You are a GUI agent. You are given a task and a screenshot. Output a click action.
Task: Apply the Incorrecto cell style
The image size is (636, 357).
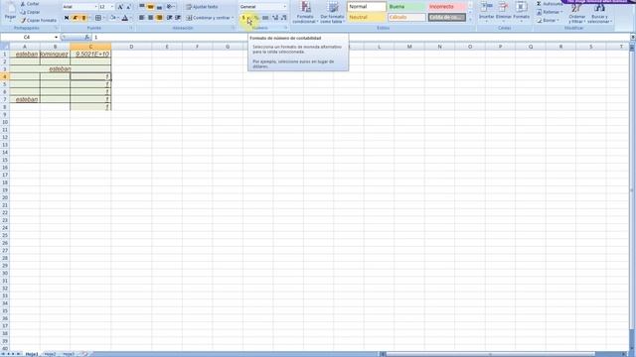click(446, 7)
